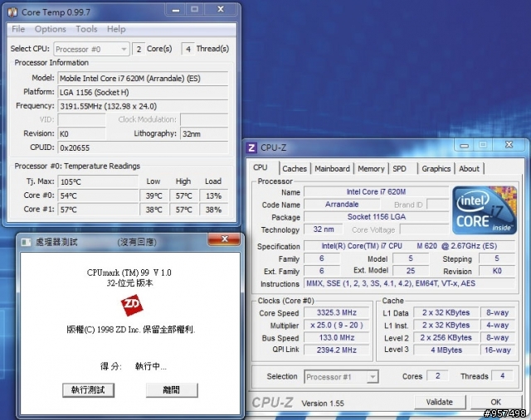The height and width of the screenshot is (420, 531).
Task: Click the Platform field LGA 1156
Action: click(143, 92)
